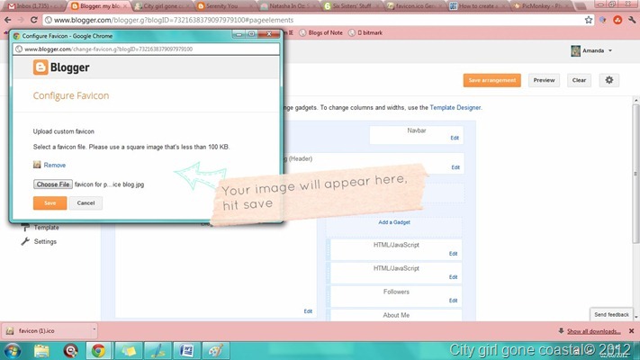Open favicon (1).ico download options arrow
This screenshot has width=640, height=360.
[94, 330]
